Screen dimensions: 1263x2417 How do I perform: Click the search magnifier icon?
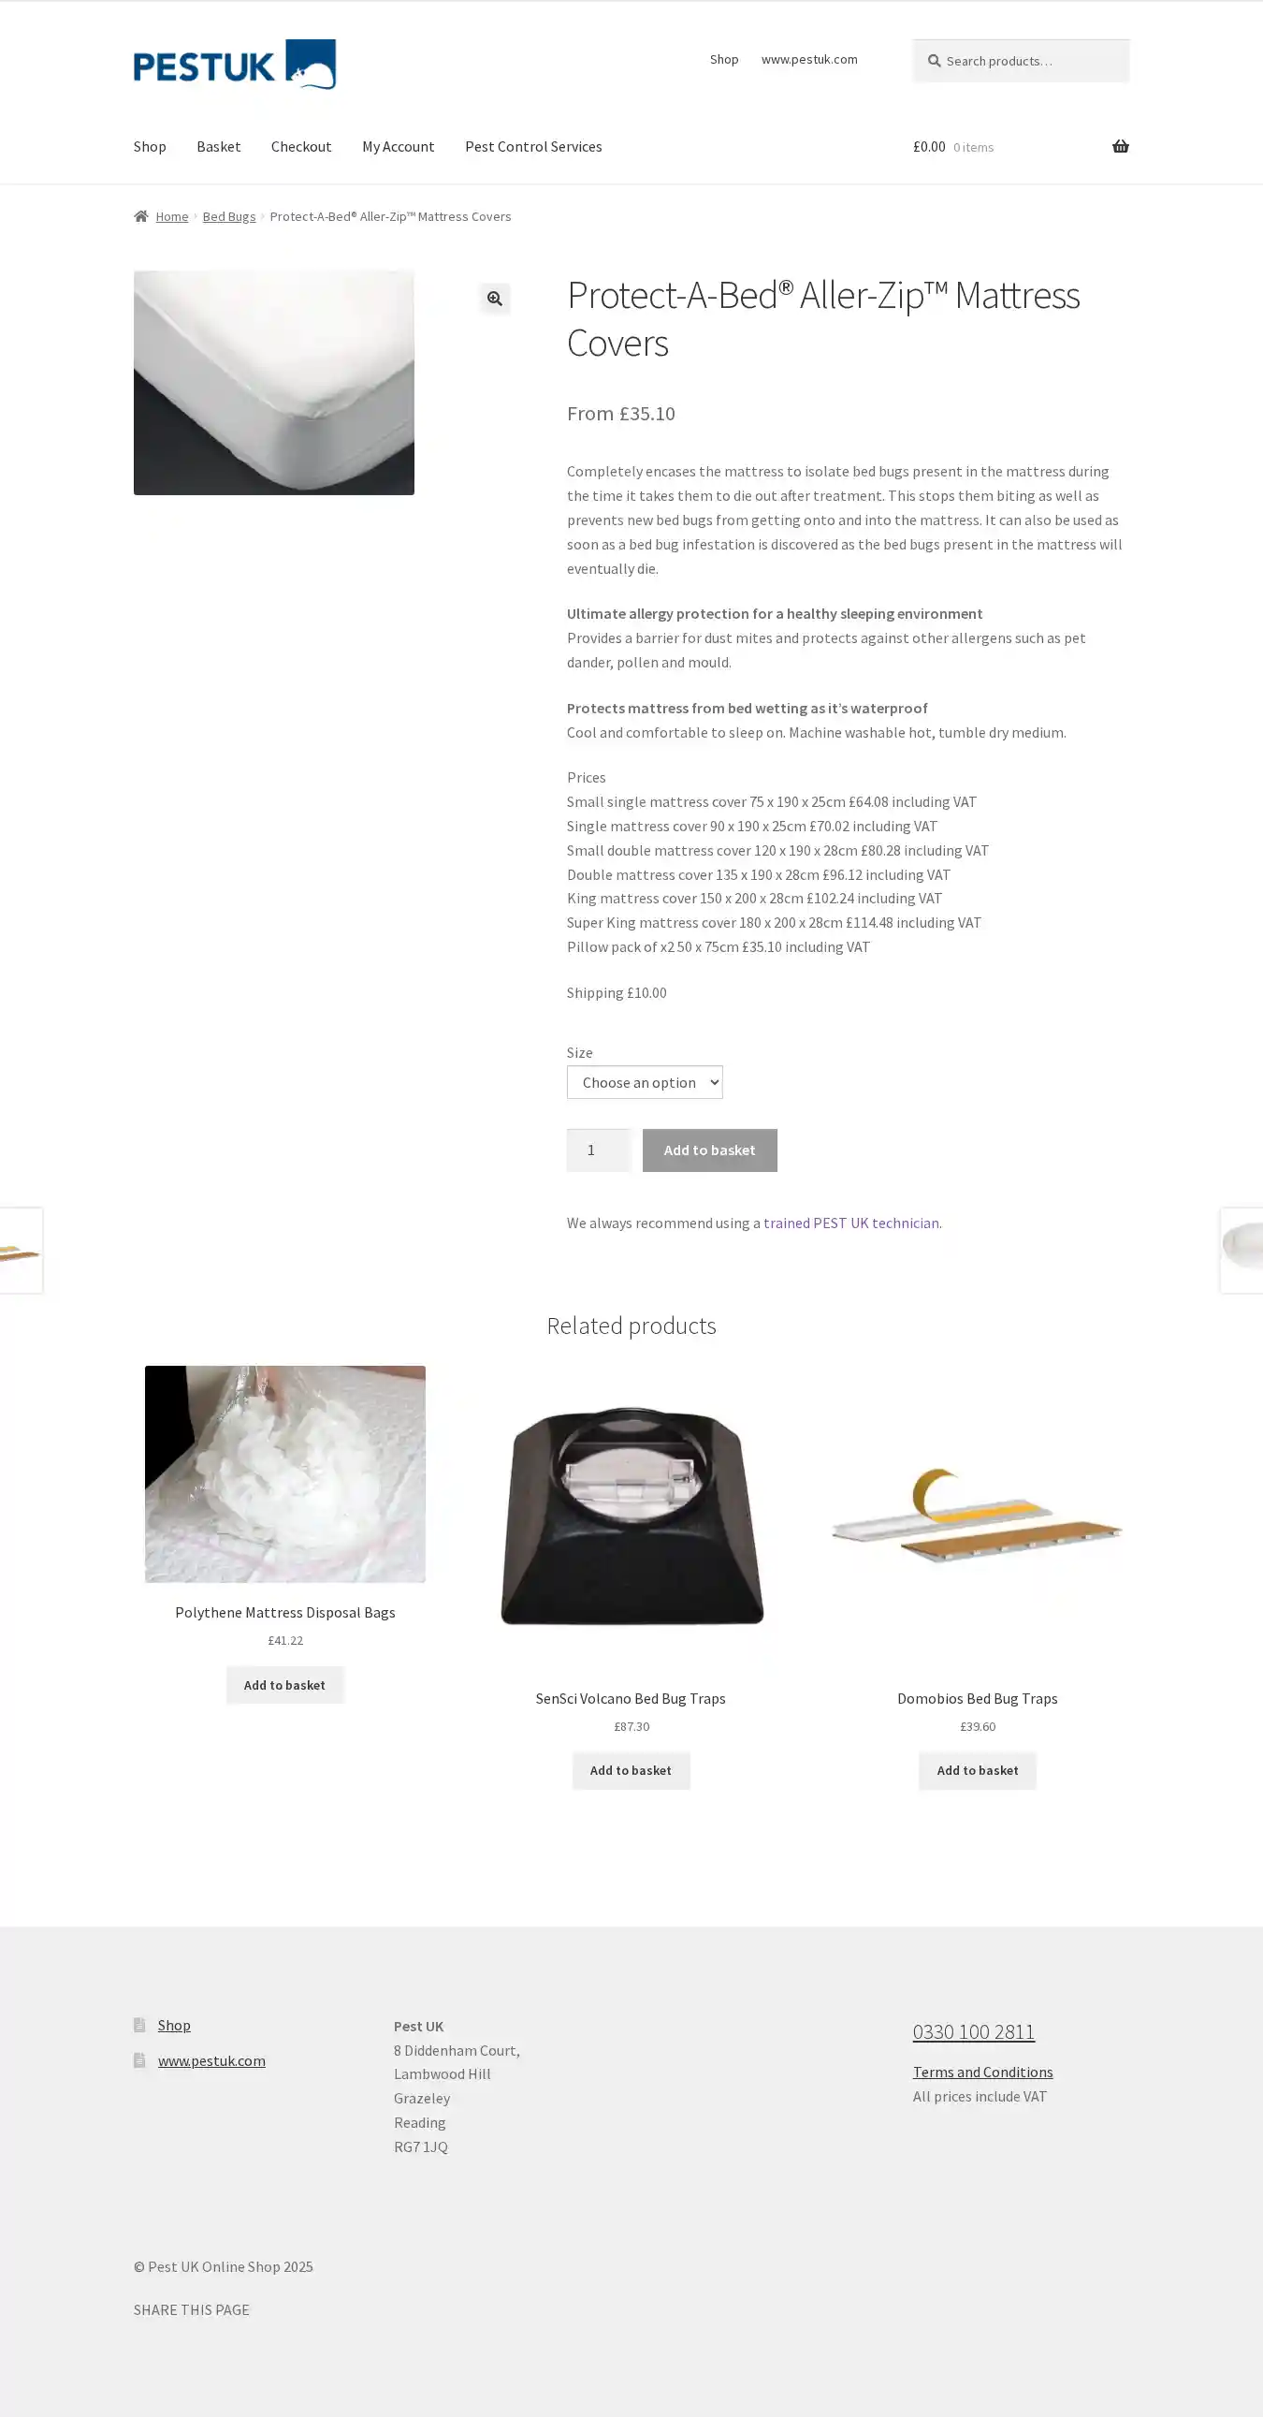pyautogui.click(x=934, y=61)
